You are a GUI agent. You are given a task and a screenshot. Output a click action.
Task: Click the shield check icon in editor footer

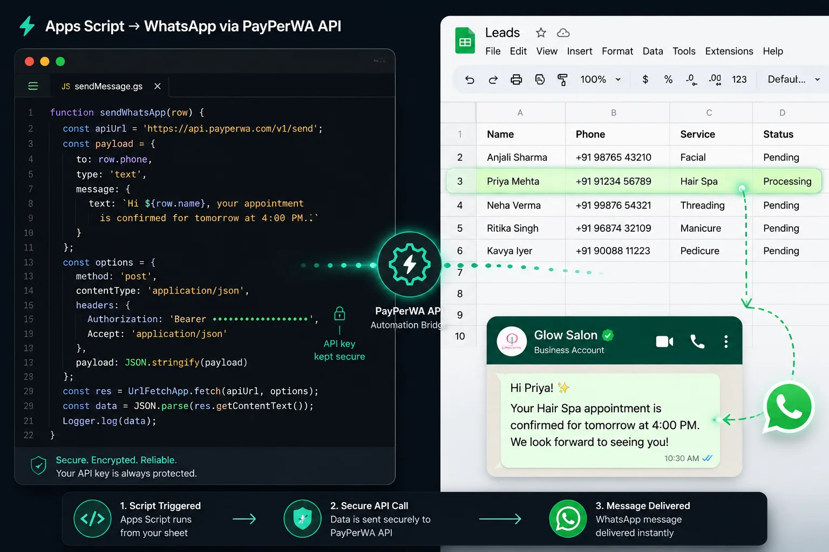38,466
